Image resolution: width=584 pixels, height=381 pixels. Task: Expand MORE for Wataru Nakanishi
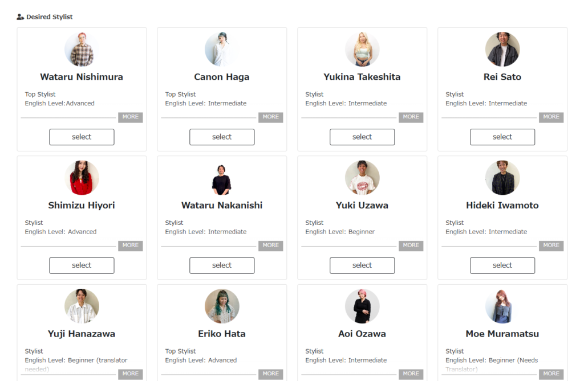click(270, 245)
